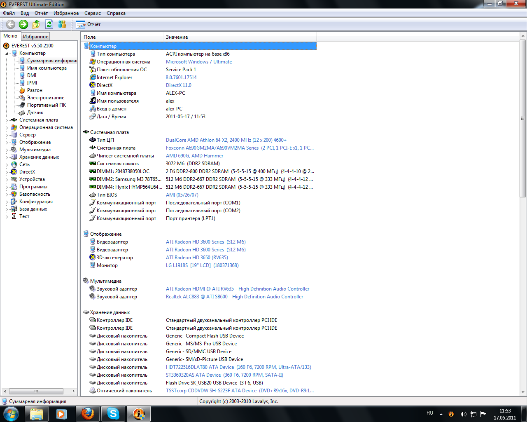Collapse the Компьютер tree node
The image size is (527, 422).
(x=7, y=54)
